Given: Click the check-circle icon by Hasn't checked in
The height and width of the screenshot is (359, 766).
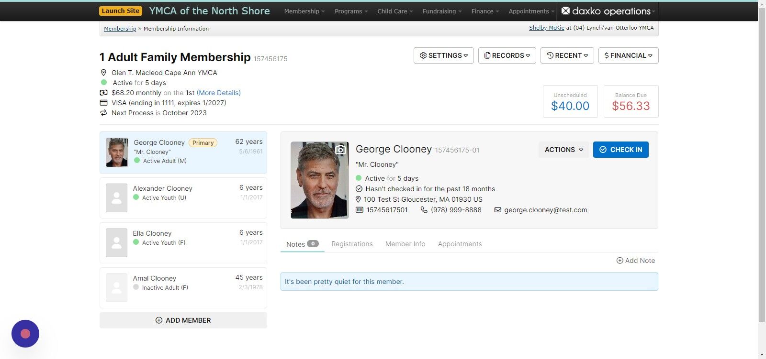Looking at the screenshot, I should pos(359,189).
